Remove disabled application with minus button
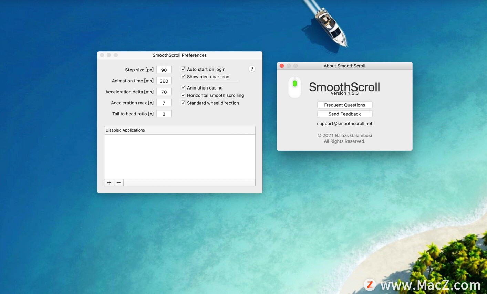The width and height of the screenshot is (487, 294). click(119, 182)
